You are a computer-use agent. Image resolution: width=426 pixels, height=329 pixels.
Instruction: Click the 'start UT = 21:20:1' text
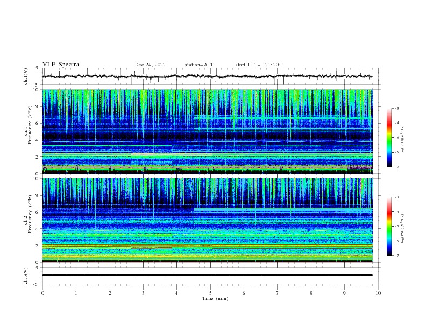[260, 65]
